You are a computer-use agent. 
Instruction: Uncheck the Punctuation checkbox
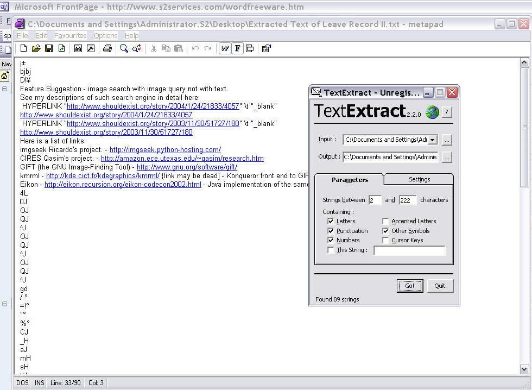tap(331, 231)
